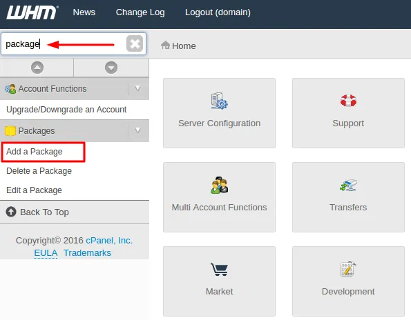Viewport: 411px width, 320px height.
Task: Open the Transfers label
Action: pos(348,208)
